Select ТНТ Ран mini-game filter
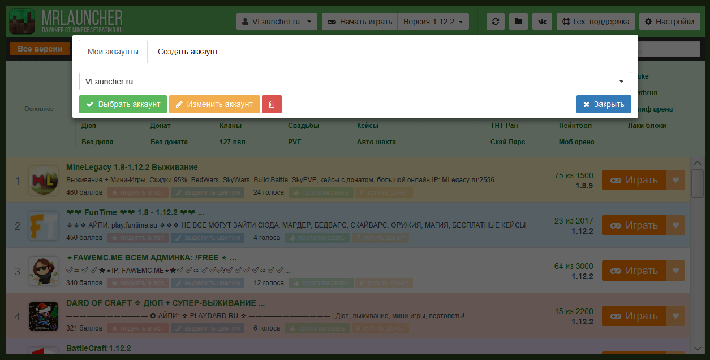710x360 pixels. 504,126
